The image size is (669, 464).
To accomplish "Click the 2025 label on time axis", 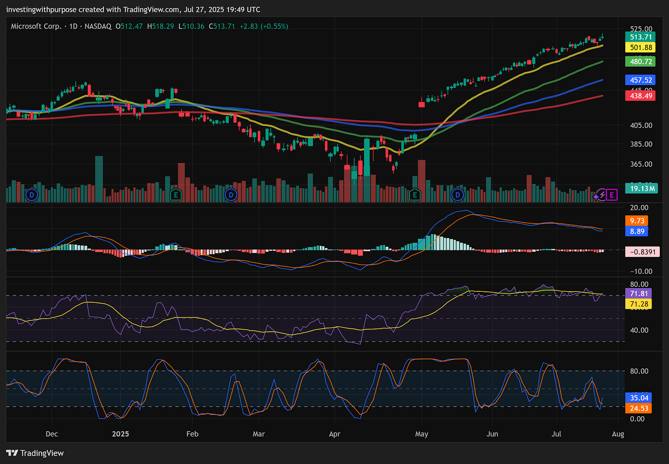I will pyautogui.click(x=120, y=434).
